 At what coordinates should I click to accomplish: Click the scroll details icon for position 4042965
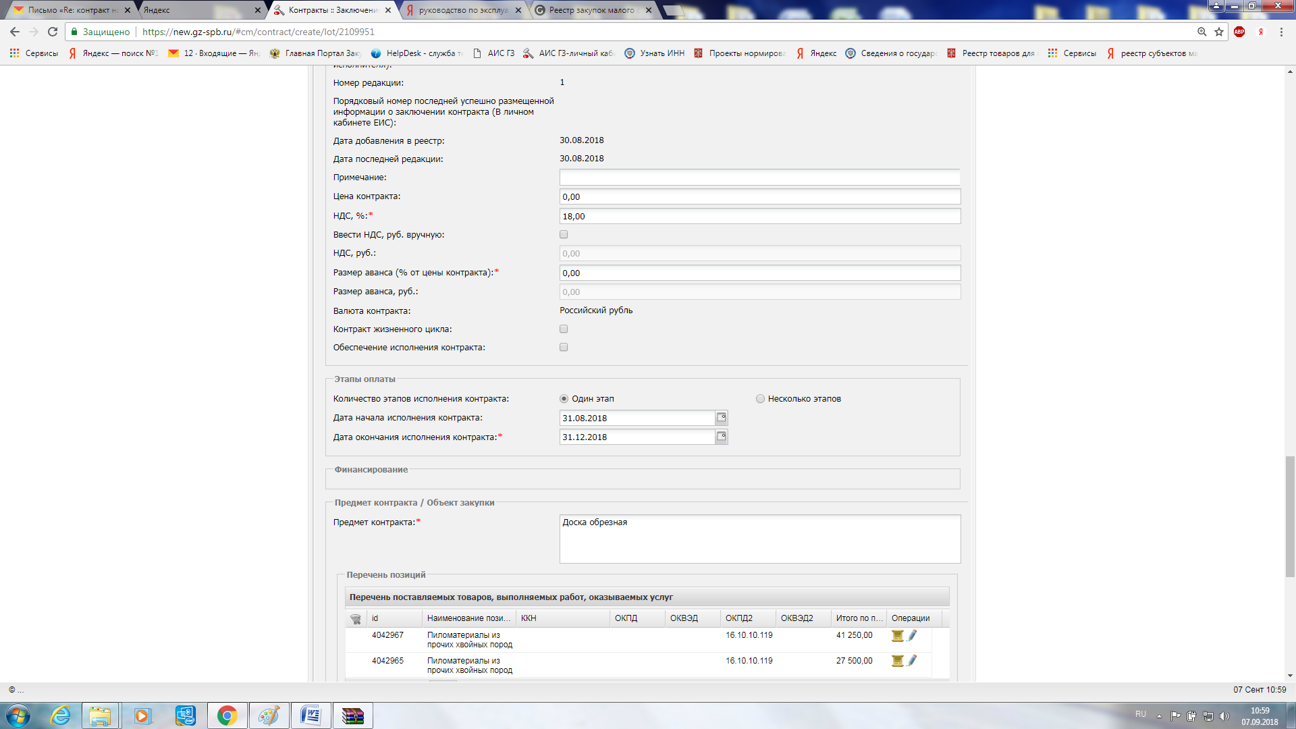coord(897,661)
